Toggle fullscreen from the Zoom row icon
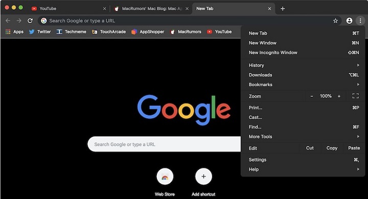368x199 pixels. [x=355, y=96]
